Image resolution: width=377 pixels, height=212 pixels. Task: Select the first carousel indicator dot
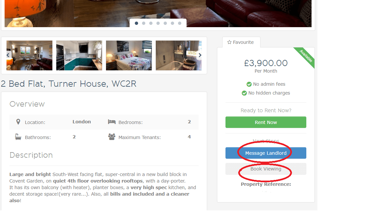[136, 23]
